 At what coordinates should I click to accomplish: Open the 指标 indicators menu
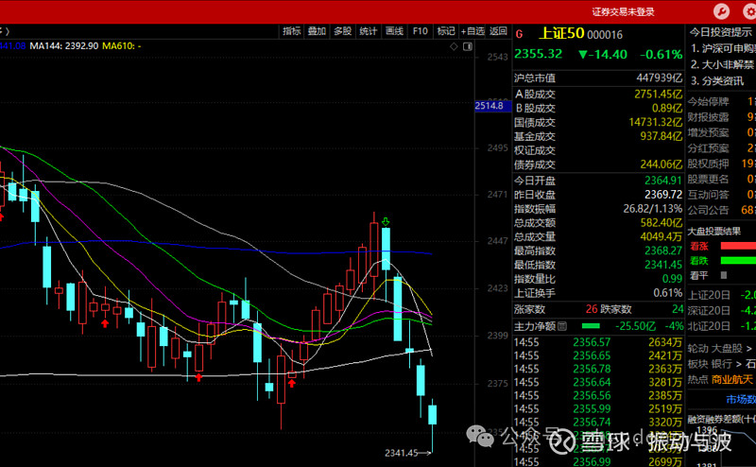292,31
